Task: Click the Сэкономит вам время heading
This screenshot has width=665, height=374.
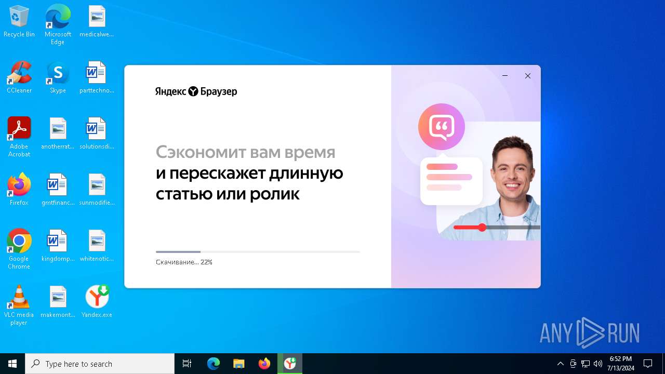Action: point(246,152)
